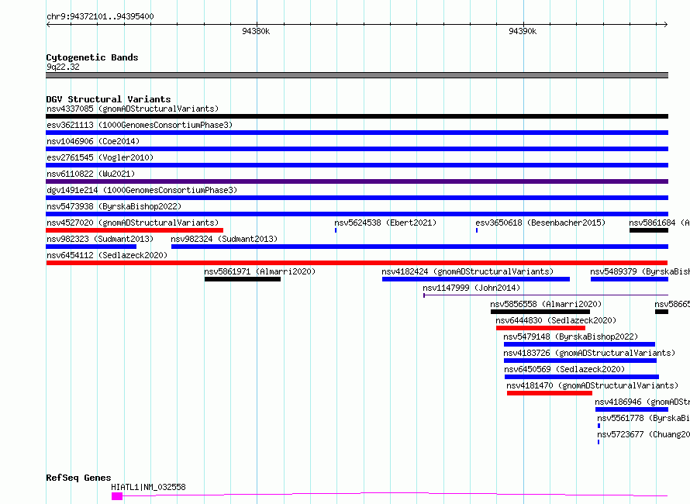The image size is (690, 504).
Task: Open dgv1491e214 1000GenomesConsortiumPhase3 label
Action: pos(142,190)
